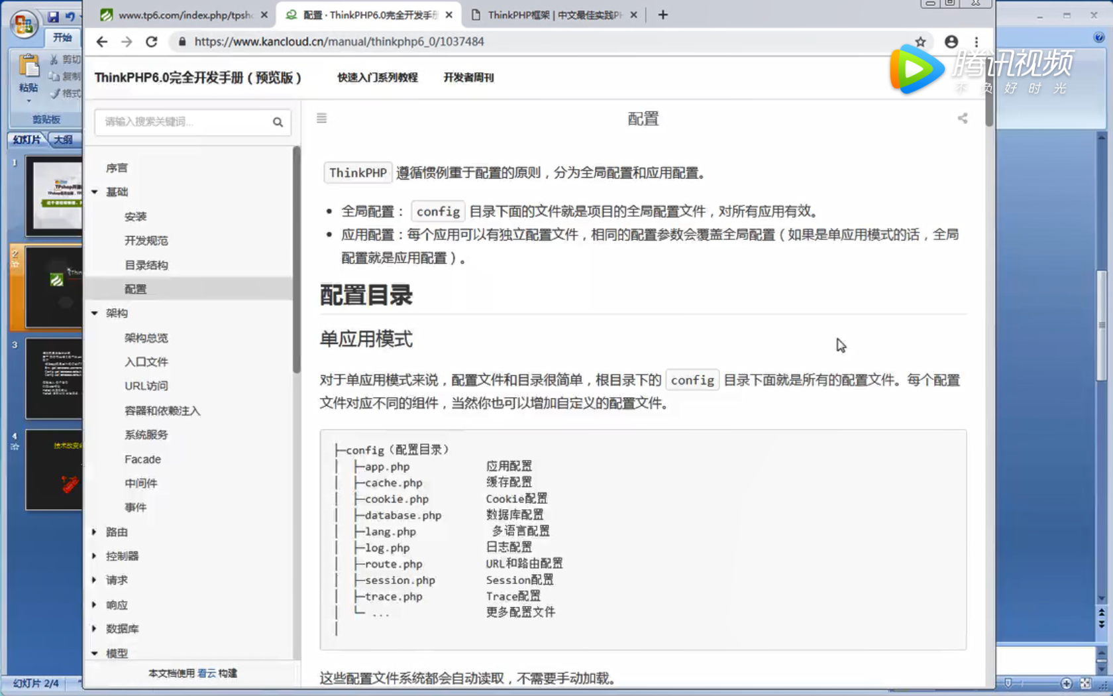Click the search magnifier in the sidebar
1113x696 pixels.
(278, 122)
